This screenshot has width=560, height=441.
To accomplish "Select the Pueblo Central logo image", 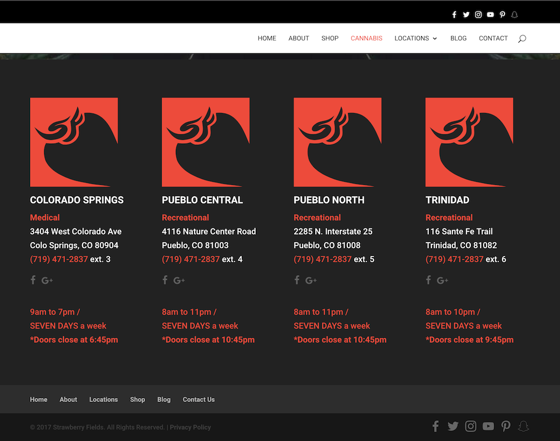I will point(205,142).
